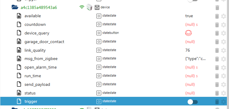Open gear settings for status row

tap(223, 93)
